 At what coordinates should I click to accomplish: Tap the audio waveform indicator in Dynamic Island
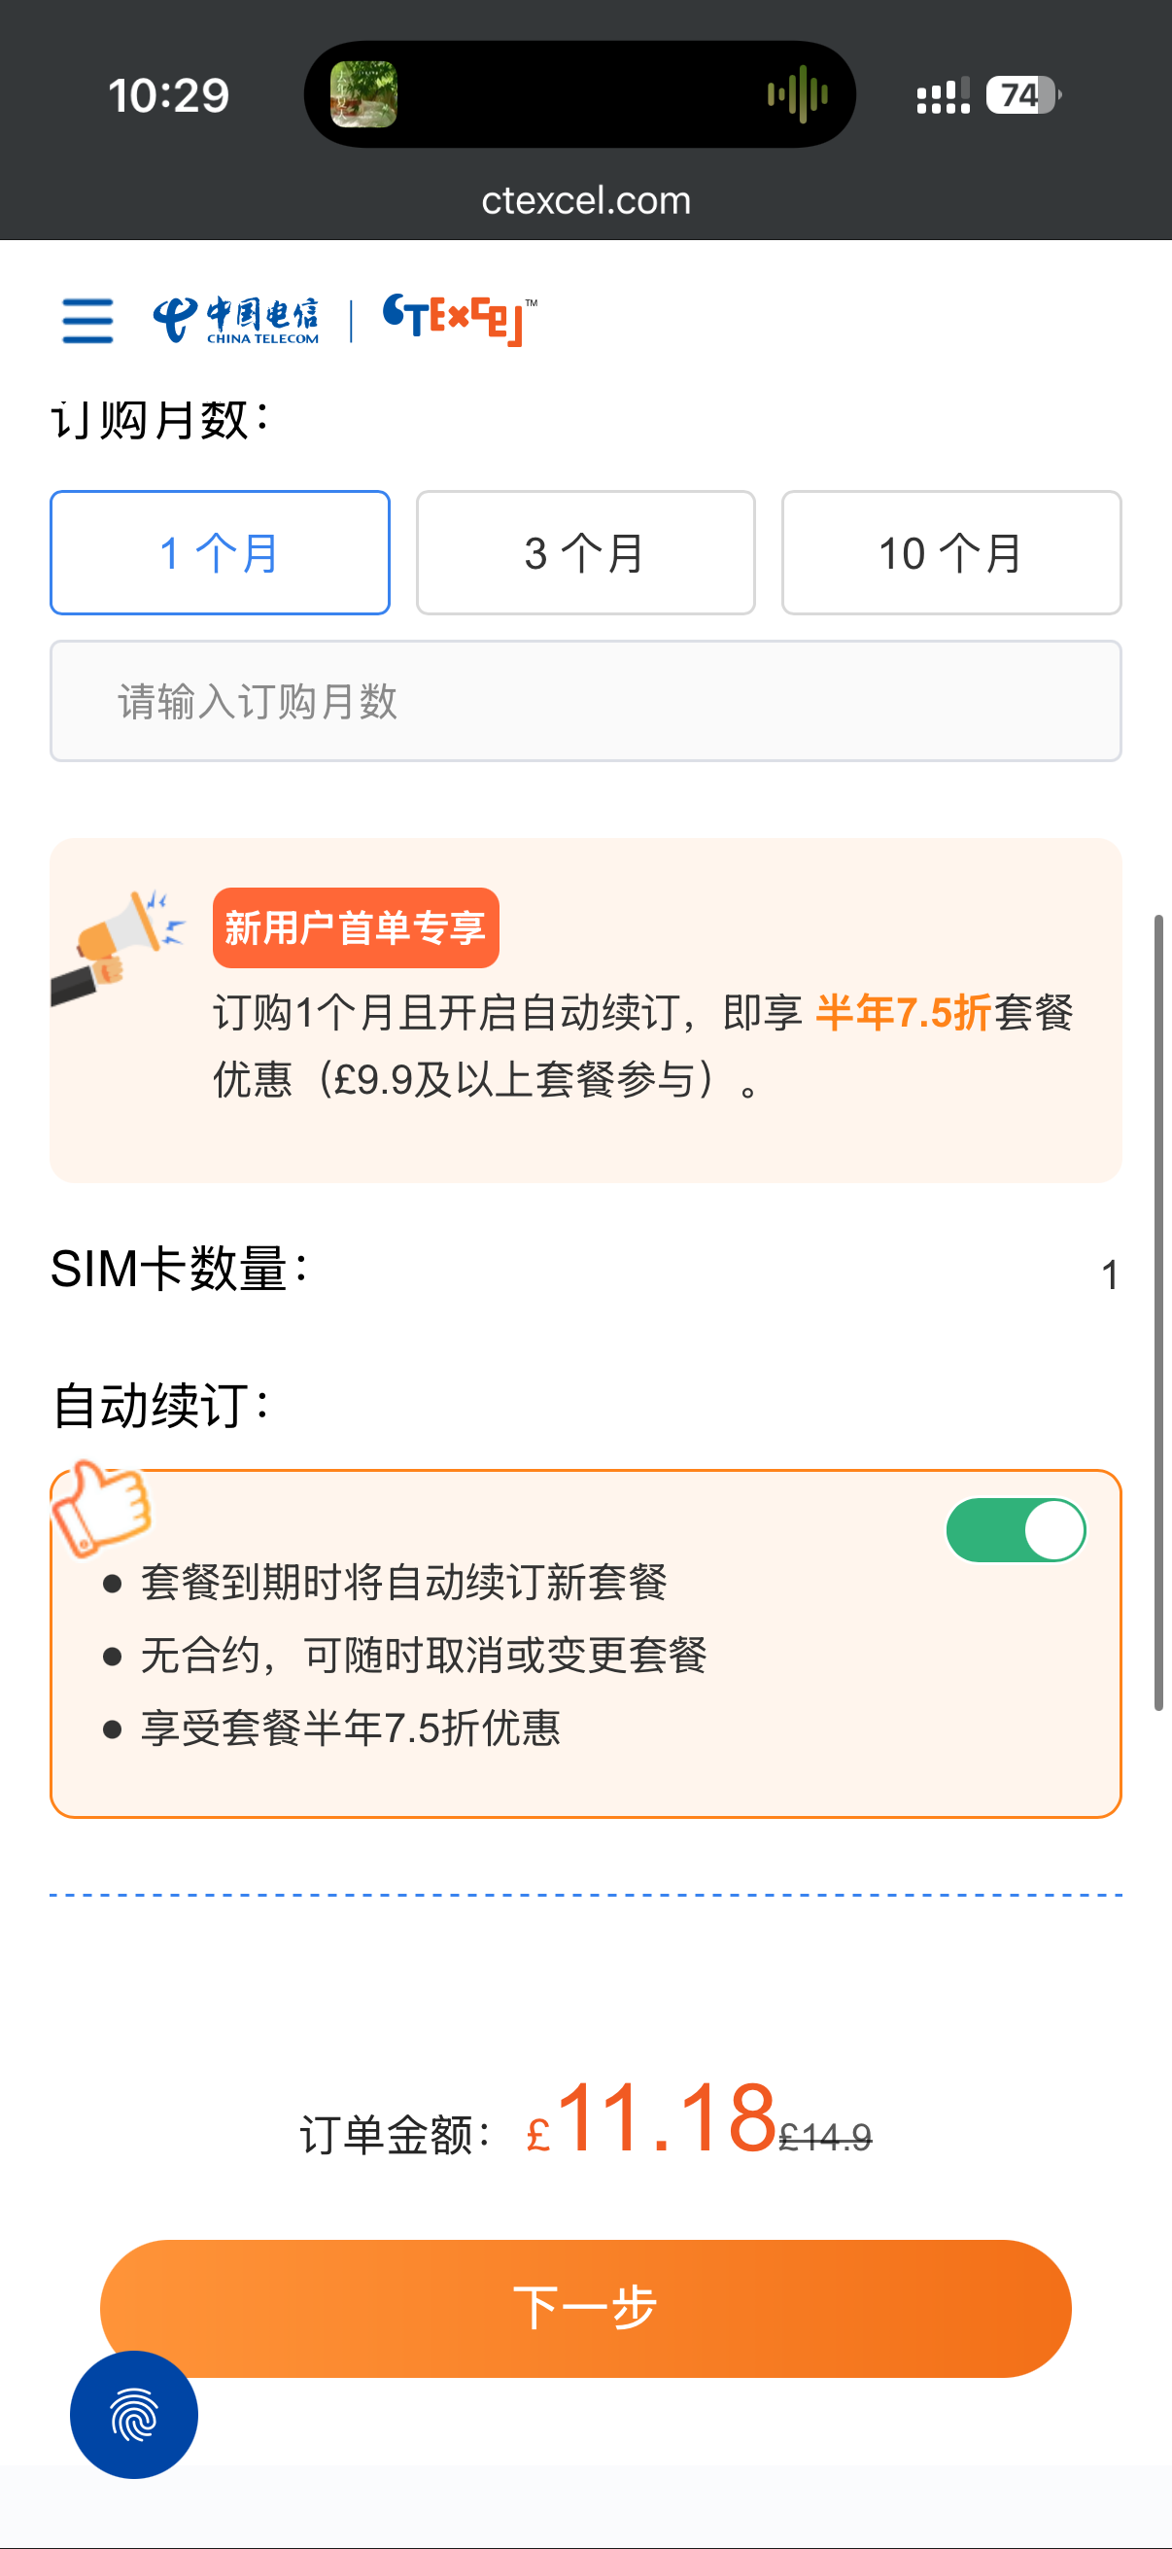click(797, 95)
